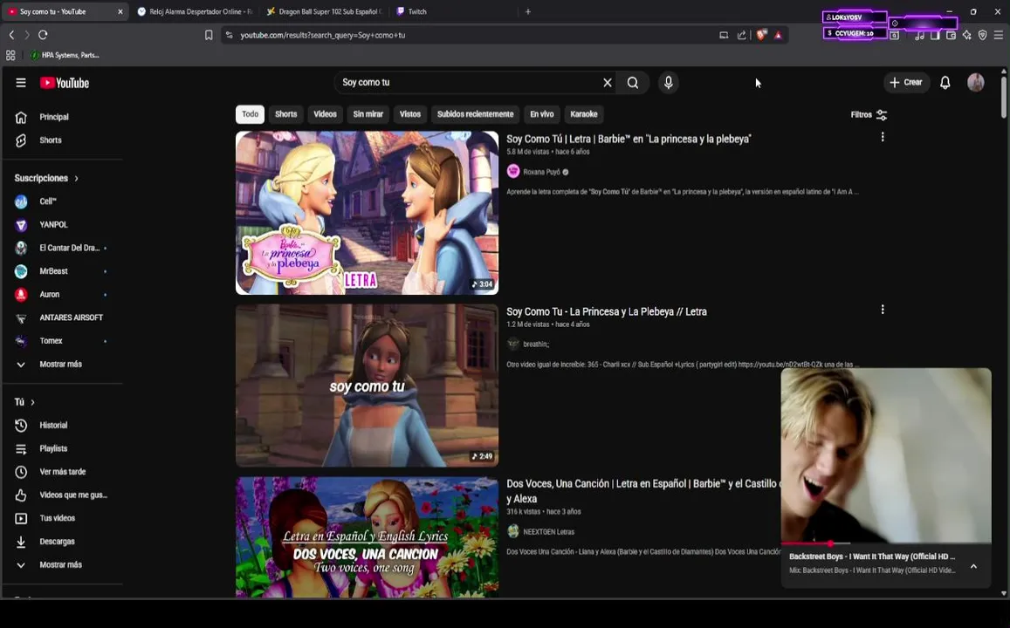Open the notifications bell

coord(945,82)
